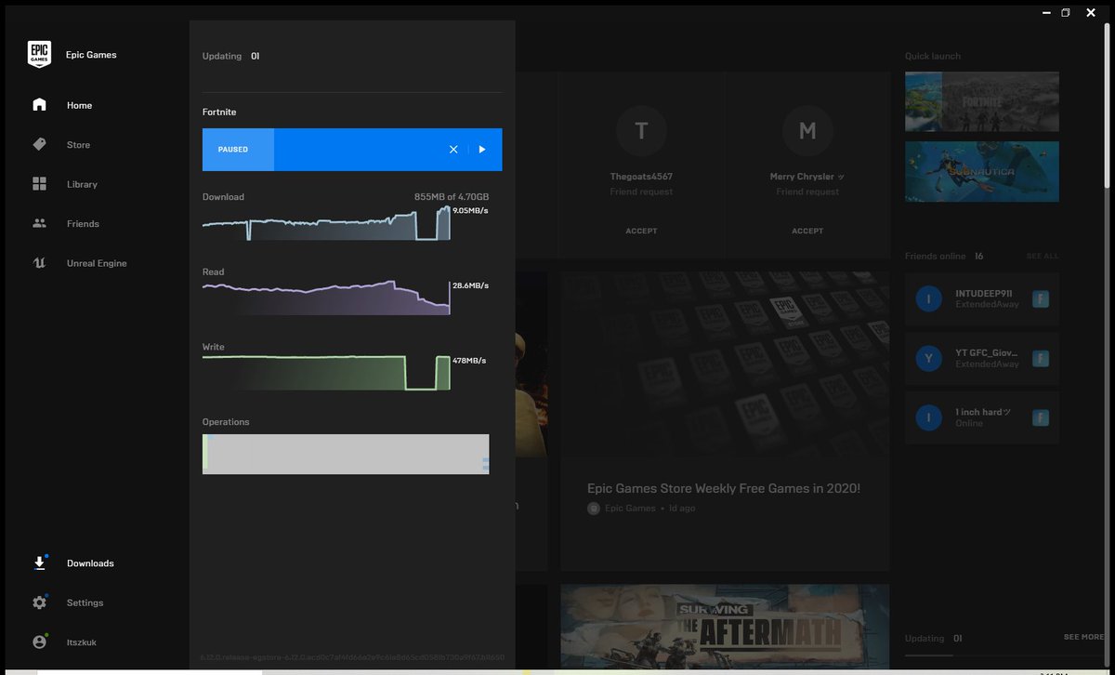Click the PAUSED Fortnite progress bar
The image size is (1115, 675).
[352, 150]
